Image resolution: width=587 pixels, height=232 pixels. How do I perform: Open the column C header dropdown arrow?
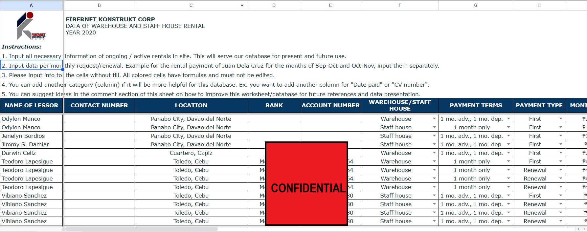pyautogui.click(x=242, y=6)
